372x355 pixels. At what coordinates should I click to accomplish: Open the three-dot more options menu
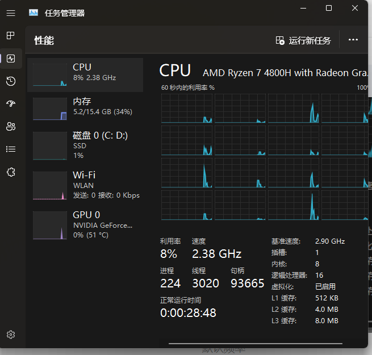click(x=353, y=40)
